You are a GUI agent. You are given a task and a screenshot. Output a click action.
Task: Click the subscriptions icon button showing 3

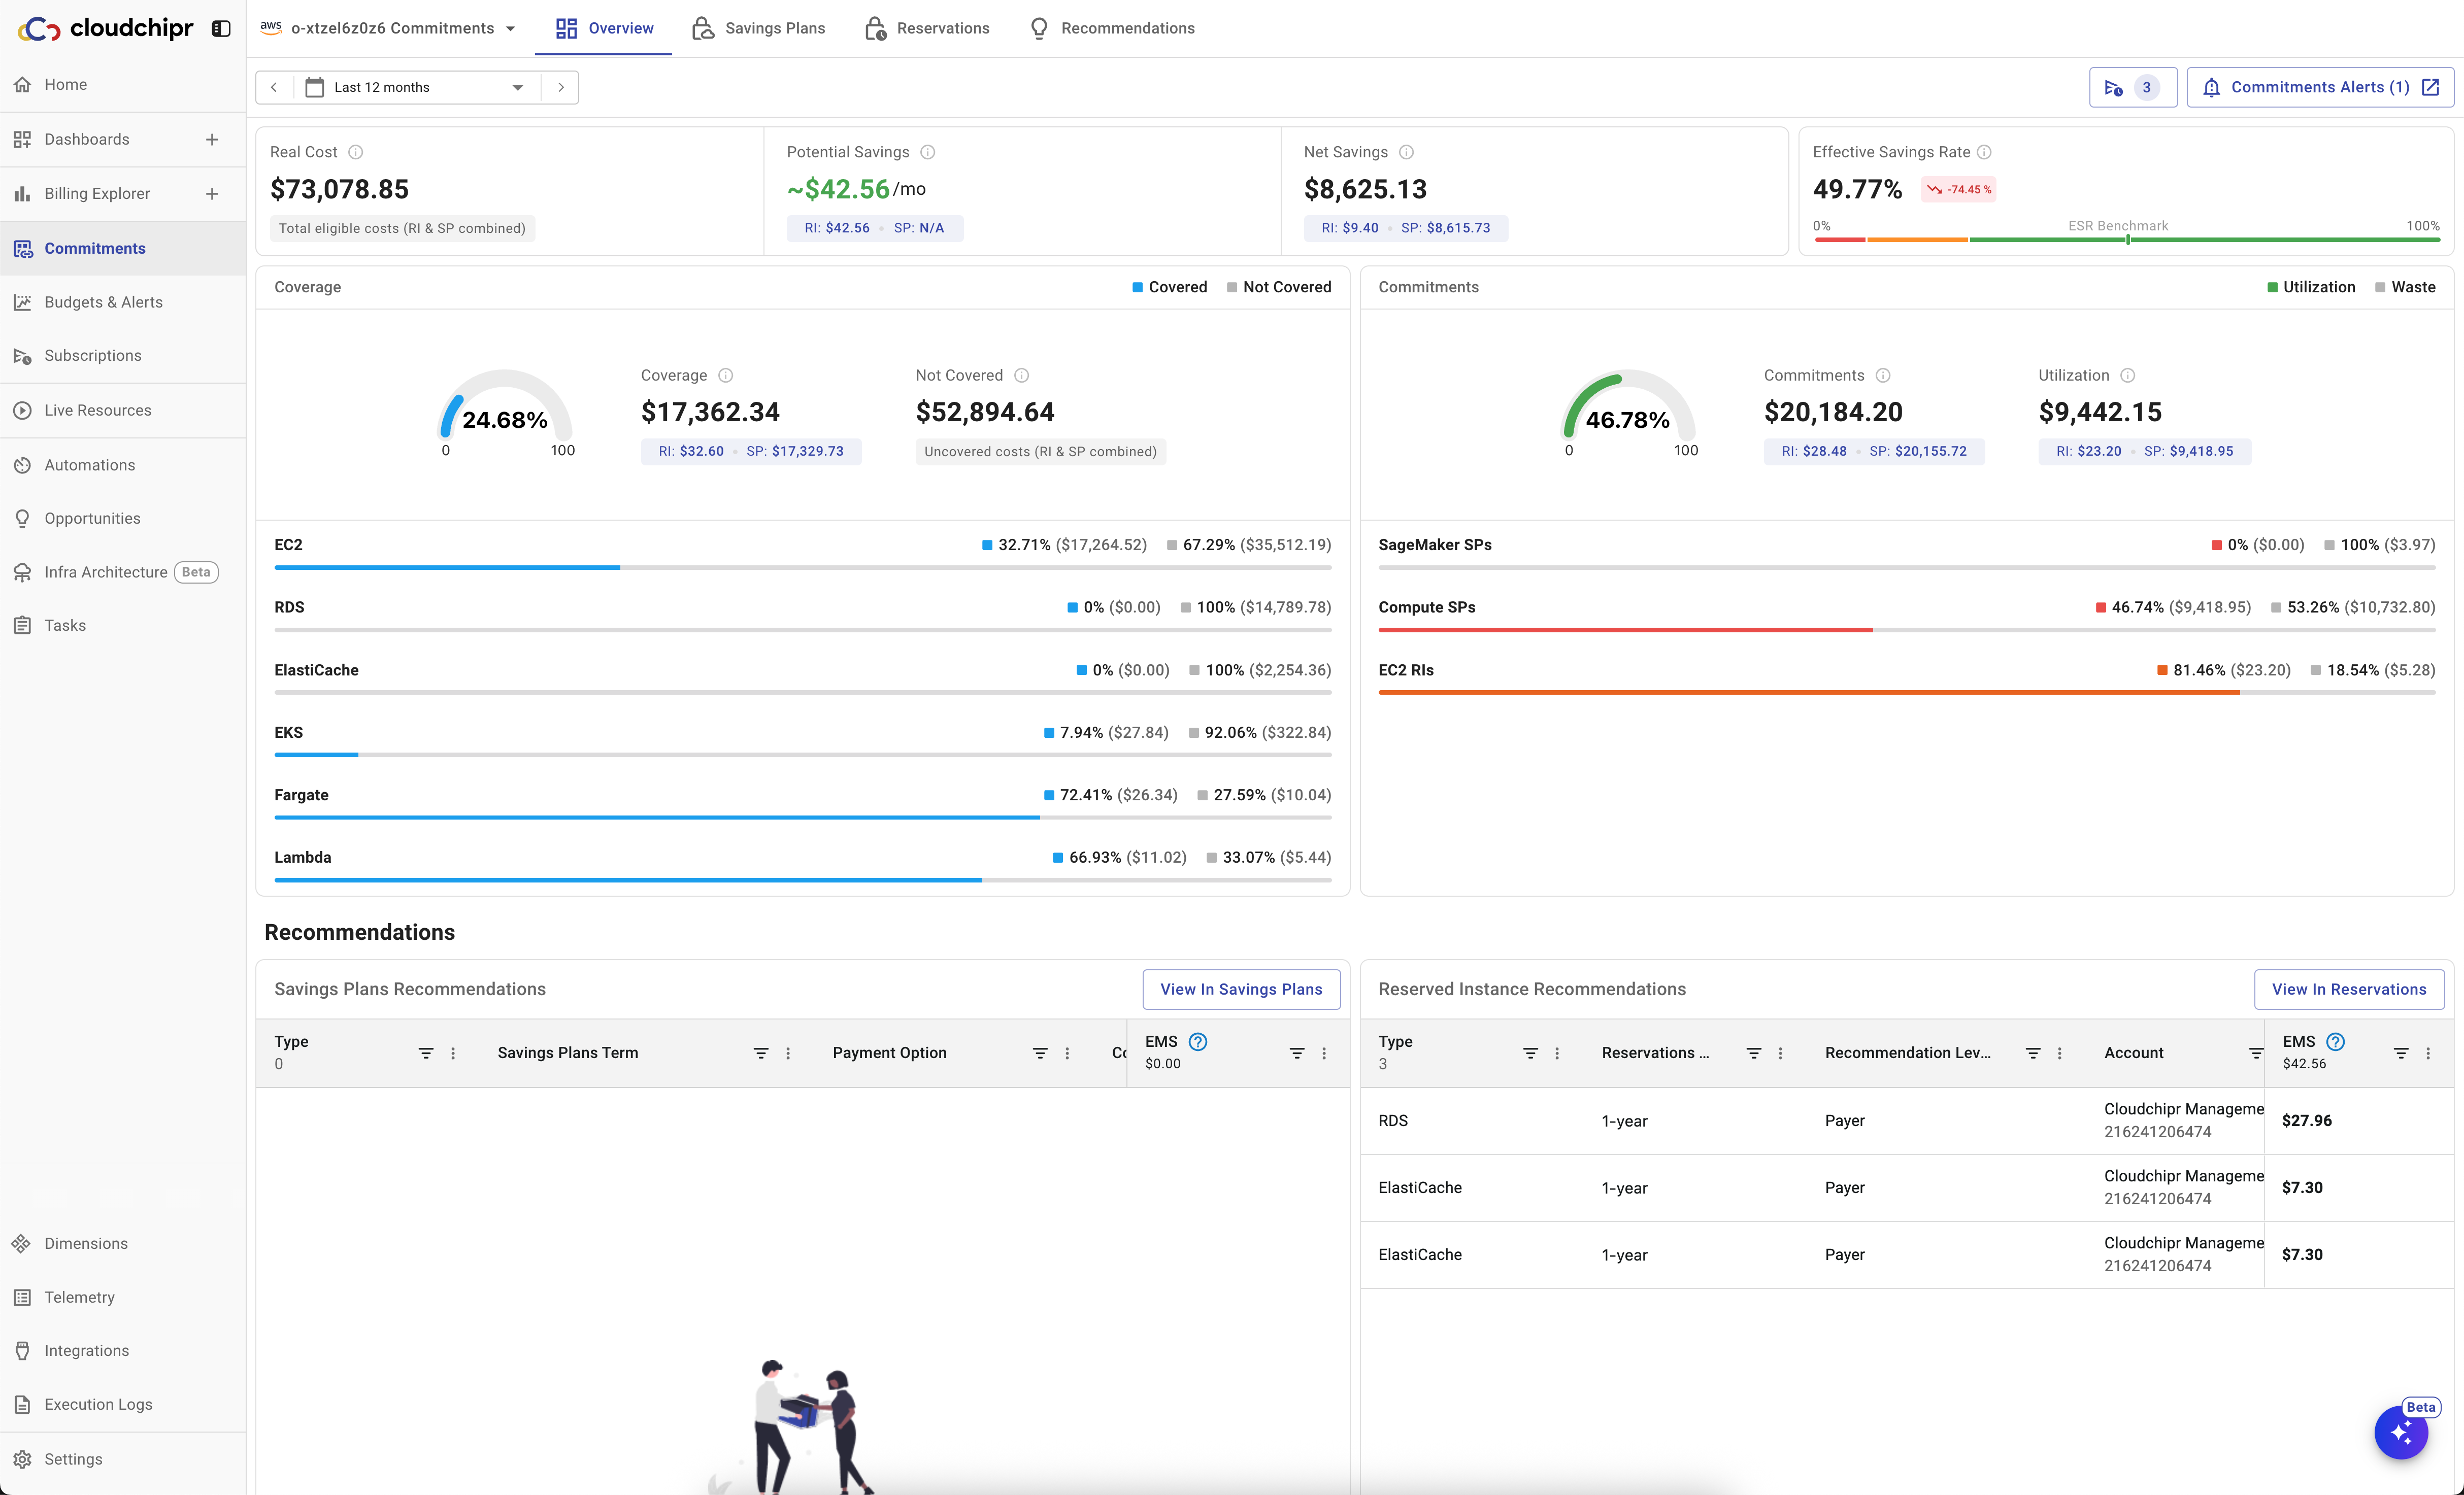point(2132,87)
